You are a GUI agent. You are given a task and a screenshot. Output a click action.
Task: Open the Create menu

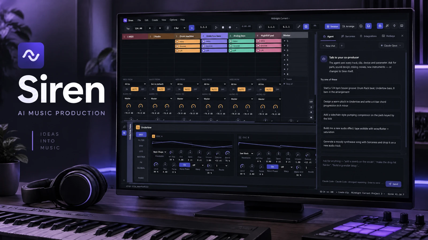coord(155,20)
